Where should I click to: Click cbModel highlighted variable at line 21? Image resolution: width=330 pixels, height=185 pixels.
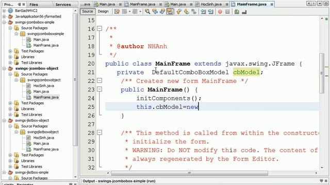[246, 72]
